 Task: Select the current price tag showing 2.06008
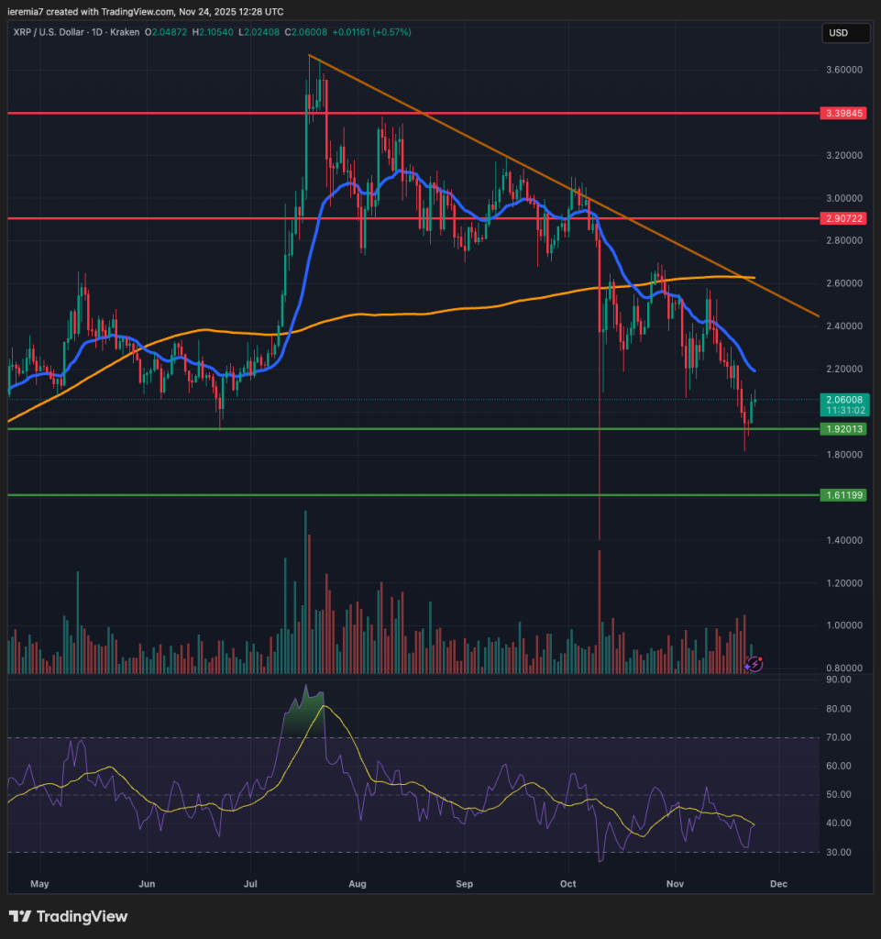pos(843,400)
